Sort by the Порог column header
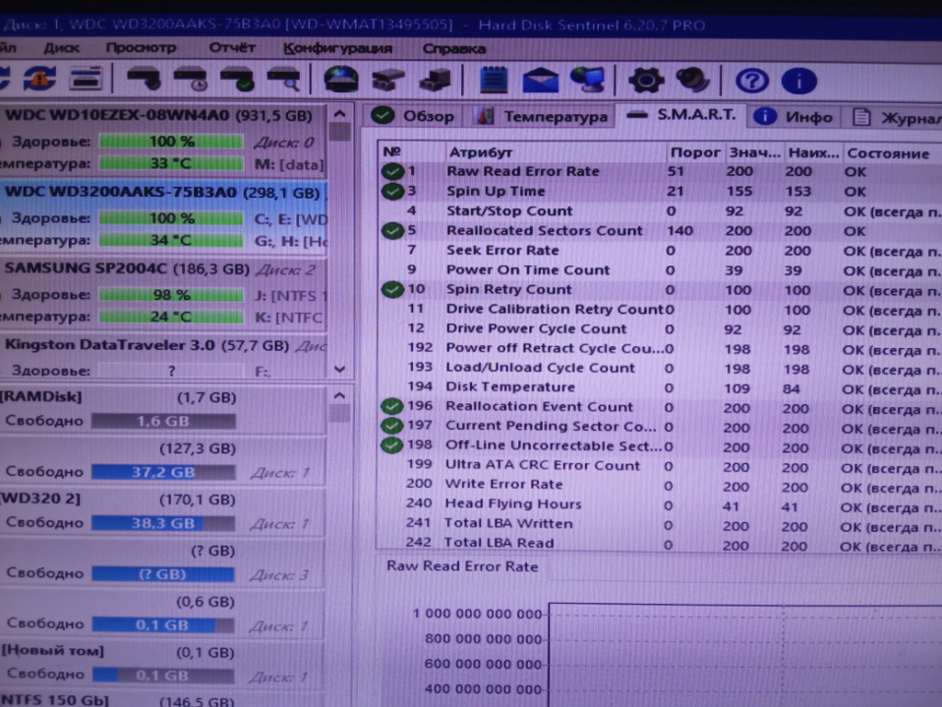Image resolution: width=942 pixels, height=707 pixels. pyautogui.click(x=695, y=153)
